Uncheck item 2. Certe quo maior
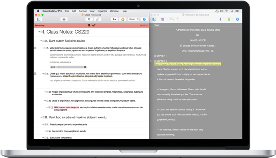 point(46,73)
